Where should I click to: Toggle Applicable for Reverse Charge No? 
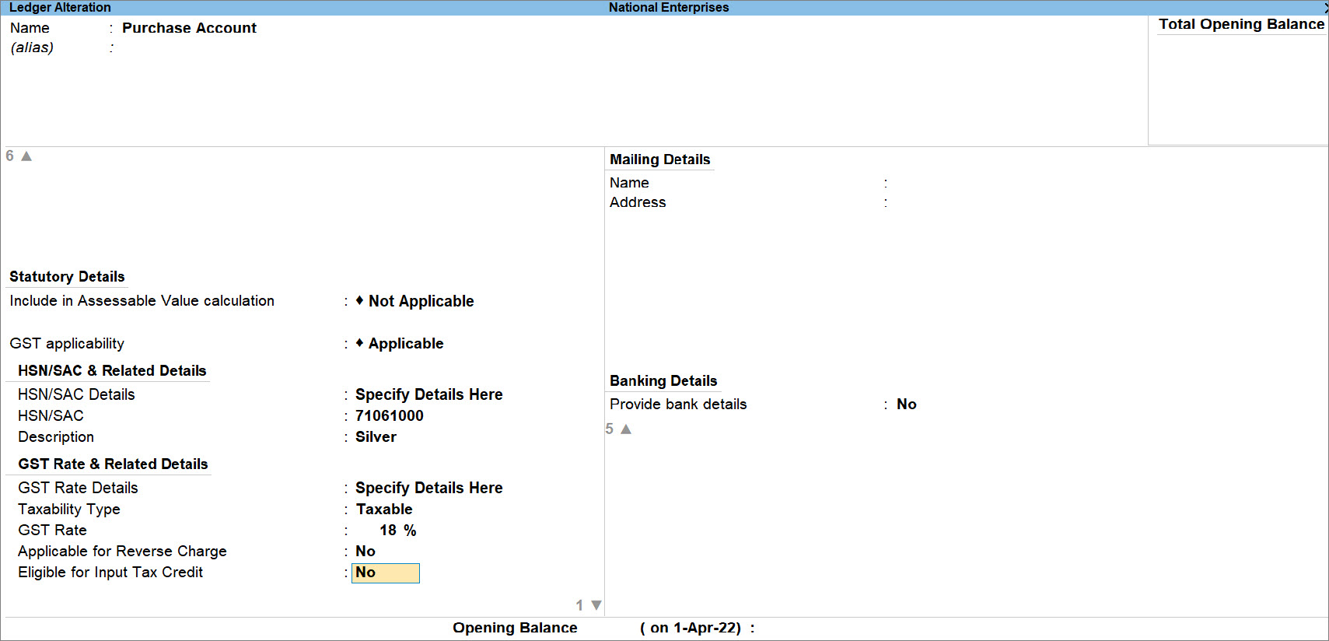[x=365, y=551]
